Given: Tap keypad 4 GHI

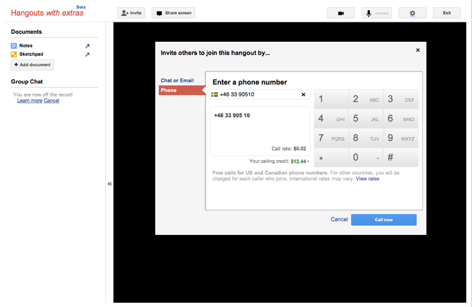Looking at the screenshot, I should (332, 119).
